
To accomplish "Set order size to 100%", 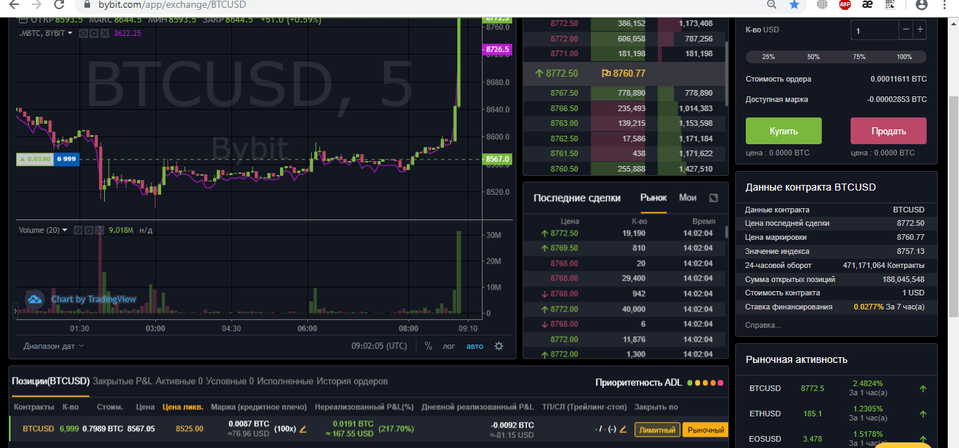I will tap(905, 57).
